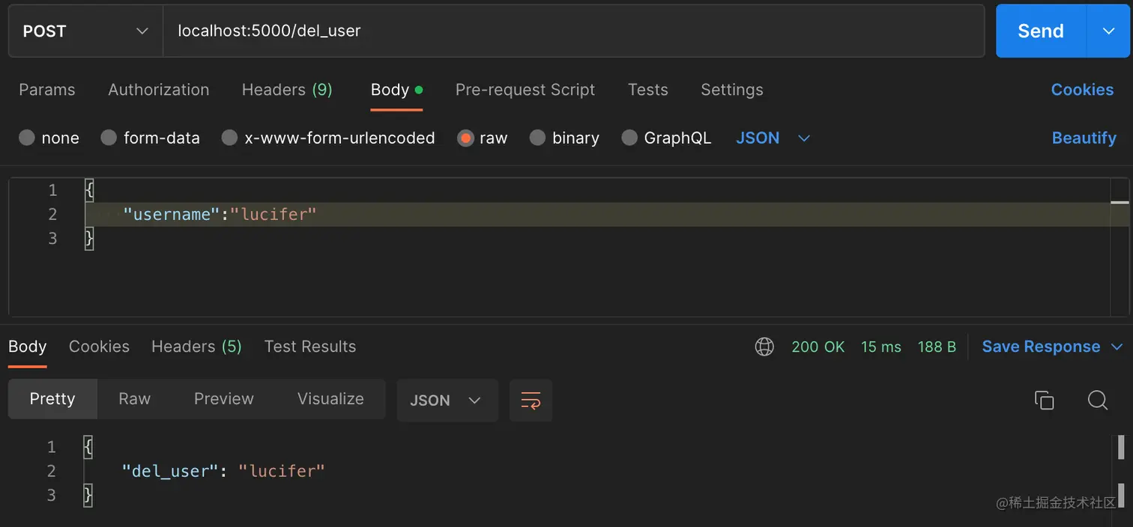Viewport: 1133px width, 527px height.
Task: Open the Visualize response view
Action: (330, 399)
